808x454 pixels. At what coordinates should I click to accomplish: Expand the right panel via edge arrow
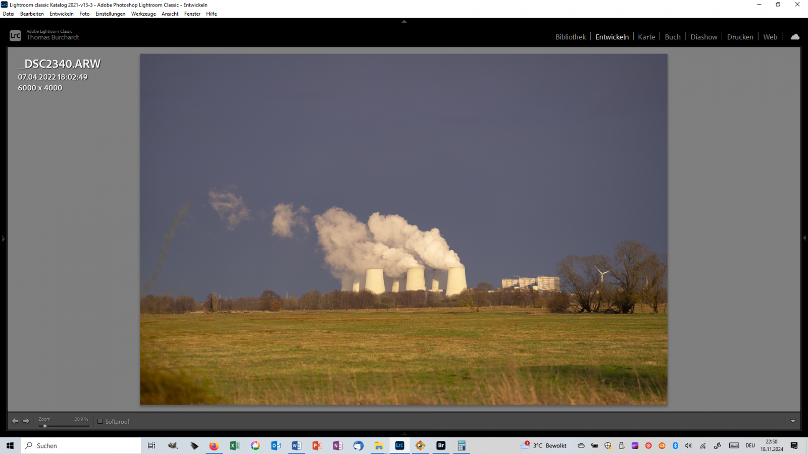[x=805, y=238]
